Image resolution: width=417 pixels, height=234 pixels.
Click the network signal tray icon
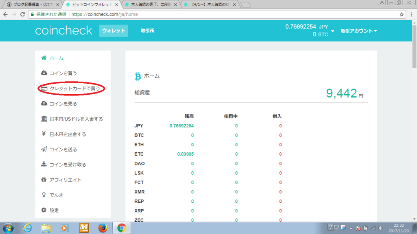tap(373, 228)
